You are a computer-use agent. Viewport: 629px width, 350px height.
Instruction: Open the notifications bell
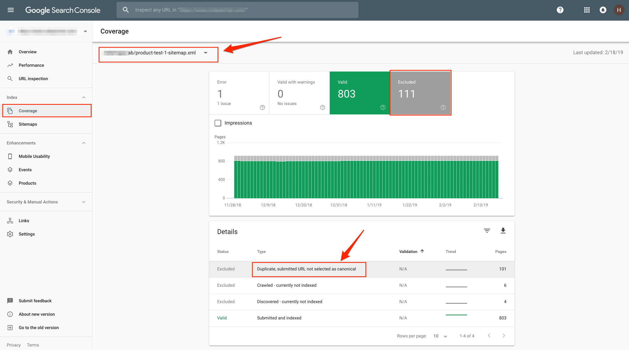coord(603,10)
